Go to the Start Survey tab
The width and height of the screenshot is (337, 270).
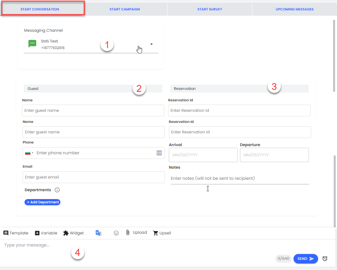(210, 9)
